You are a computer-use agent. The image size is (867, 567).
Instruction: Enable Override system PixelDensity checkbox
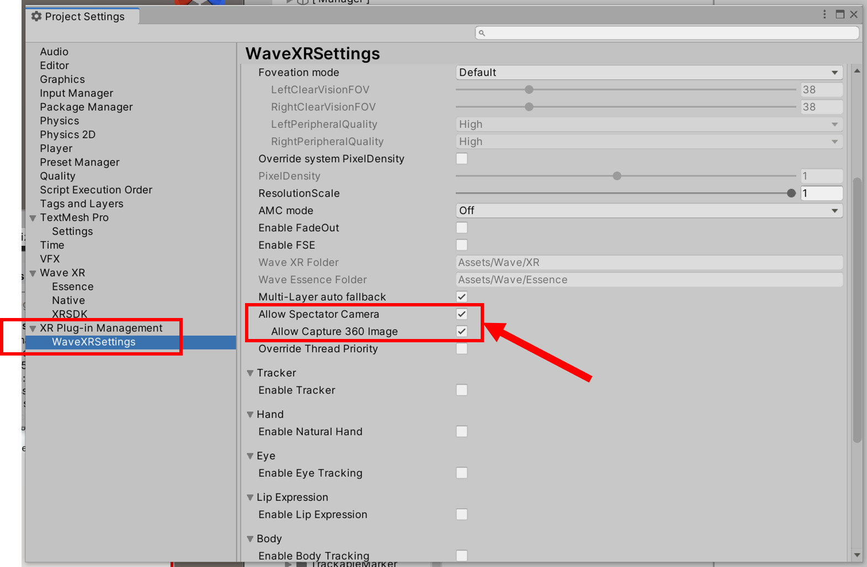tap(462, 159)
